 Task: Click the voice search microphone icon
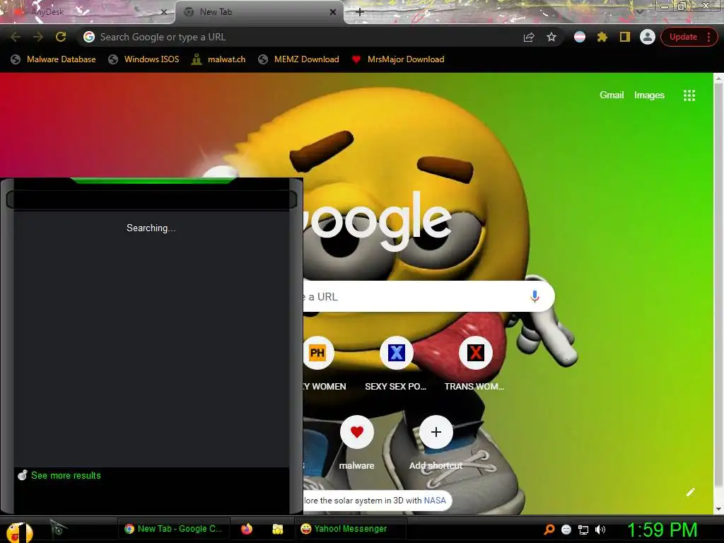(x=535, y=296)
